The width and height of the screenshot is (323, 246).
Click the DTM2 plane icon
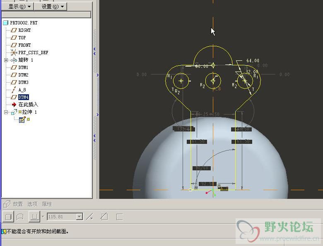[x=14, y=75]
